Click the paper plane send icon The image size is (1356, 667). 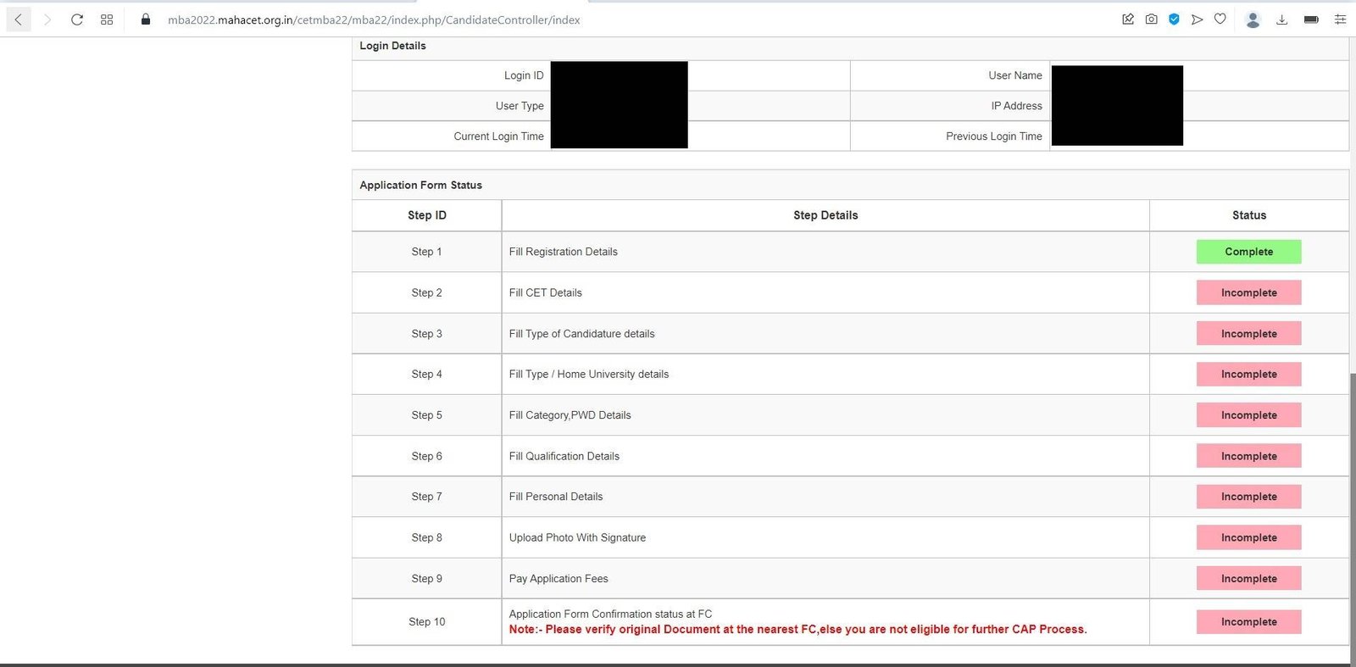click(x=1197, y=19)
